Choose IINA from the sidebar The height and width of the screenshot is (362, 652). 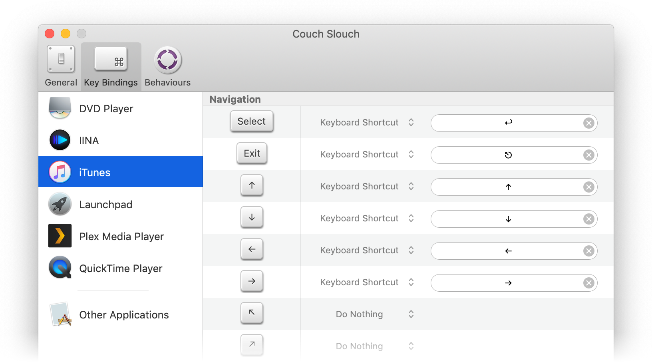coord(89,141)
